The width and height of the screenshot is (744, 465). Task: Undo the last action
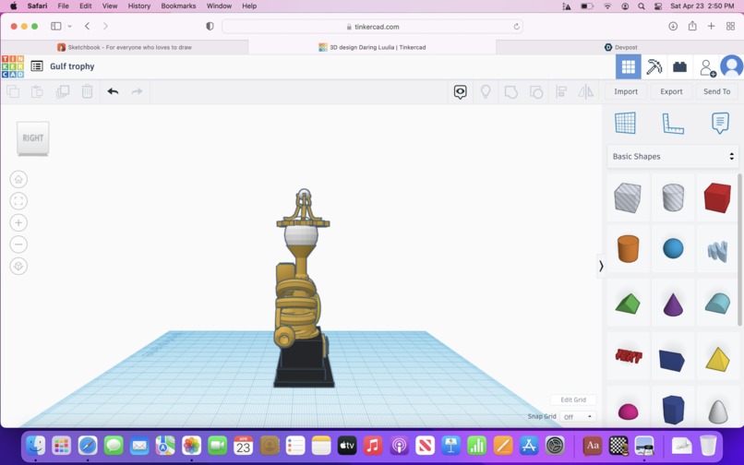(x=113, y=91)
